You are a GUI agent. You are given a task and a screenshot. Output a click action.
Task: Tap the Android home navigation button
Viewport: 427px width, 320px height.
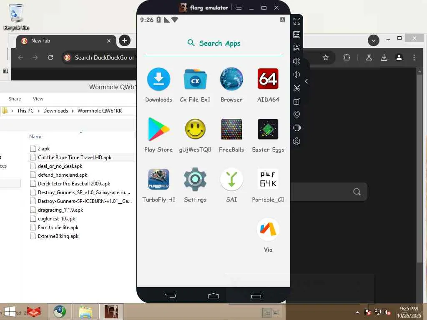pyautogui.click(x=213, y=296)
